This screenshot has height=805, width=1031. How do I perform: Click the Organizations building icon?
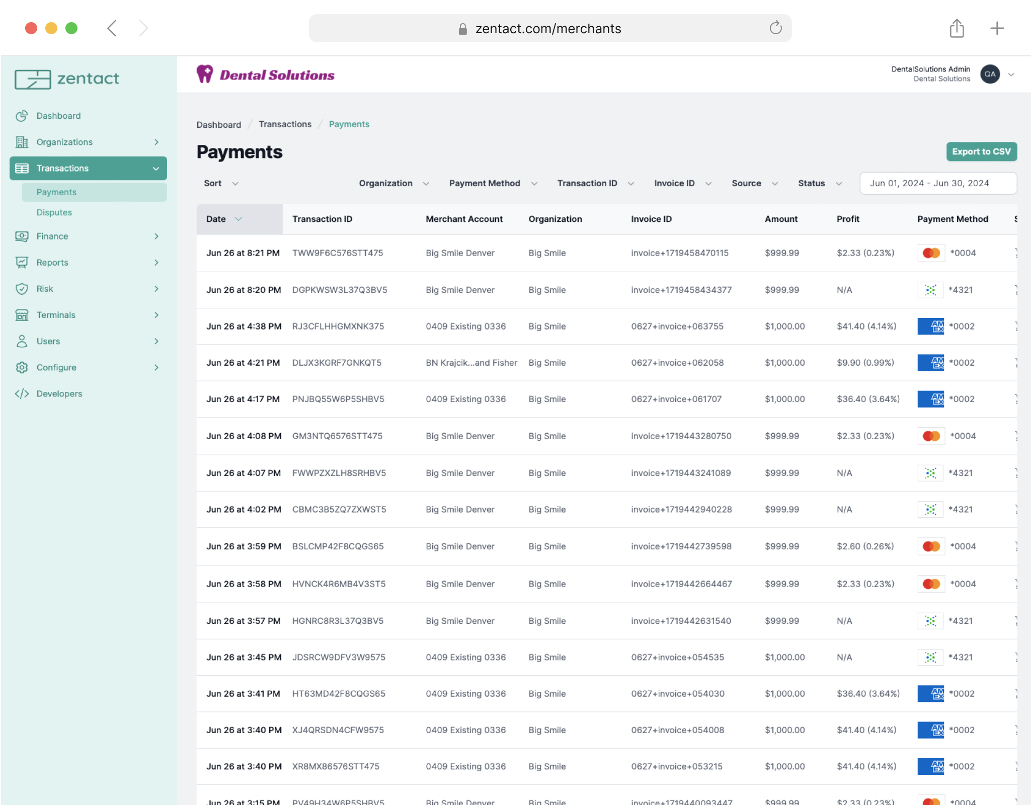pyautogui.click(x=22, y=142)
